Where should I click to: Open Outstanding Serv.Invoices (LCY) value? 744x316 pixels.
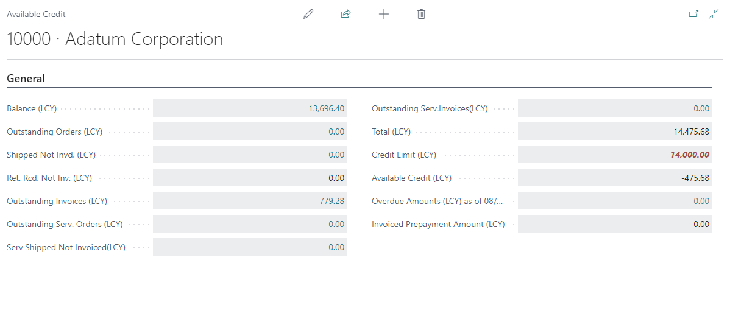click(x=701, y=108)
